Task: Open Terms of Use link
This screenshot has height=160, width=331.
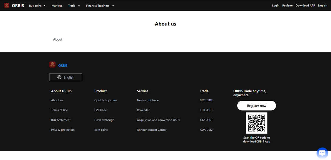Action: click(x=60, y=110)
